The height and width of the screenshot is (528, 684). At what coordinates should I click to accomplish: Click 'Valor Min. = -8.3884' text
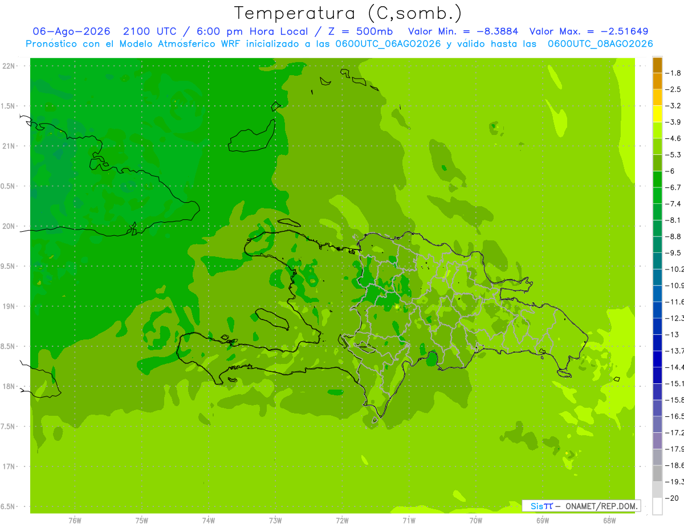[463, 31]
